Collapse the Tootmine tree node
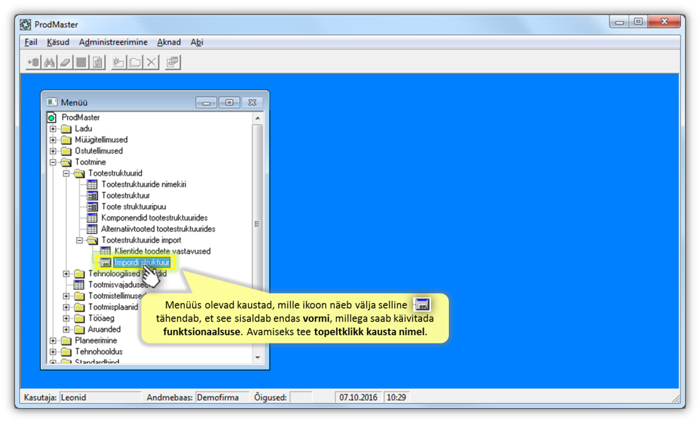The width and height of the screenshot is (700, 423). (53, 162)
